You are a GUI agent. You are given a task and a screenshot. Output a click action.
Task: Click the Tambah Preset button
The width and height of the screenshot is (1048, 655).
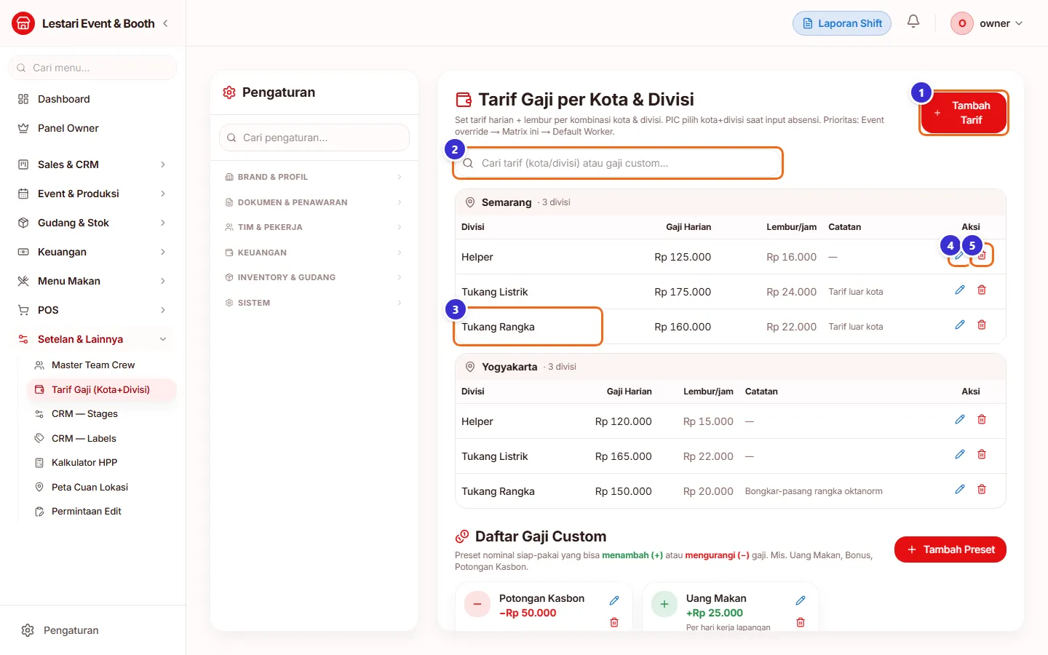pyautogui.click(x=950, y=549)
